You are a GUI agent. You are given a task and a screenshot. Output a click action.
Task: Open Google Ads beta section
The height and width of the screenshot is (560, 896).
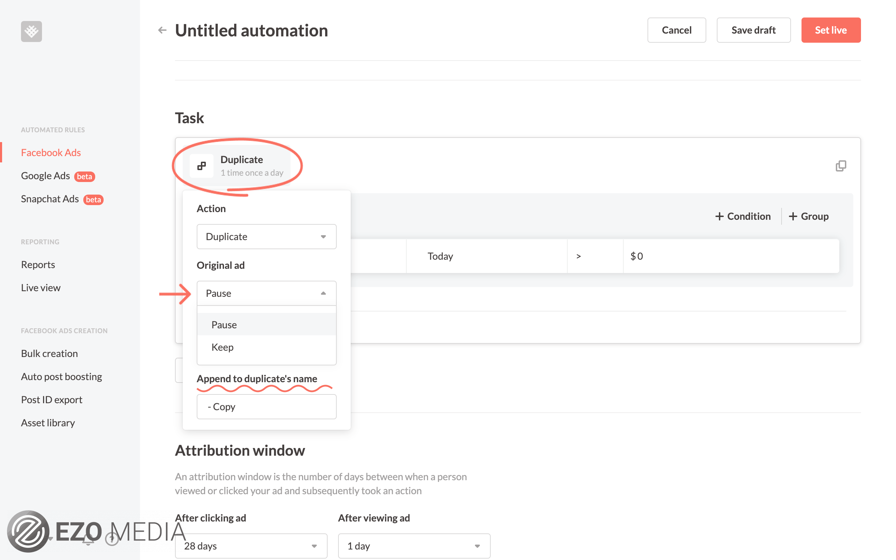(x=58, y=176)
